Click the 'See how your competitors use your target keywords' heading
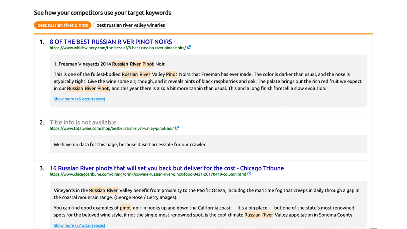 (x=103, y=12)
